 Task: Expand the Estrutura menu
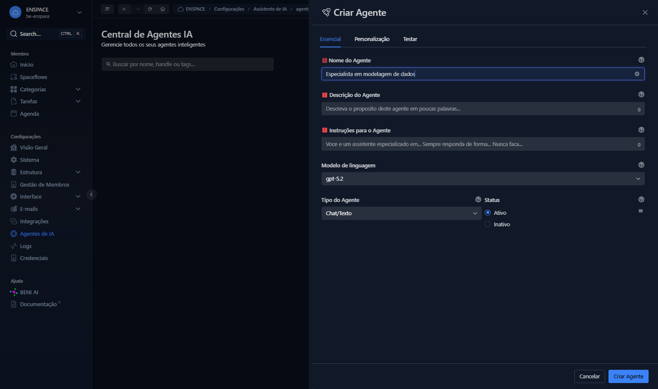78,173
